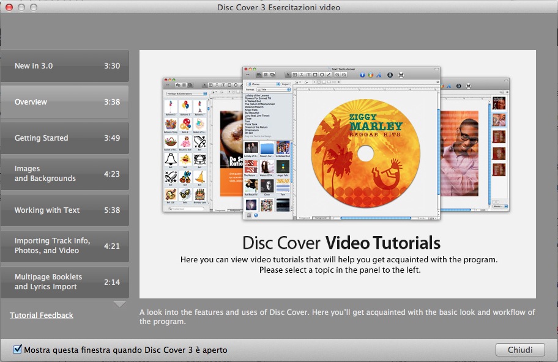This screenshot has height=362, width=558.
Task: Open Images and Backgrounds tutorial
Action: click(x=64, y=174)
